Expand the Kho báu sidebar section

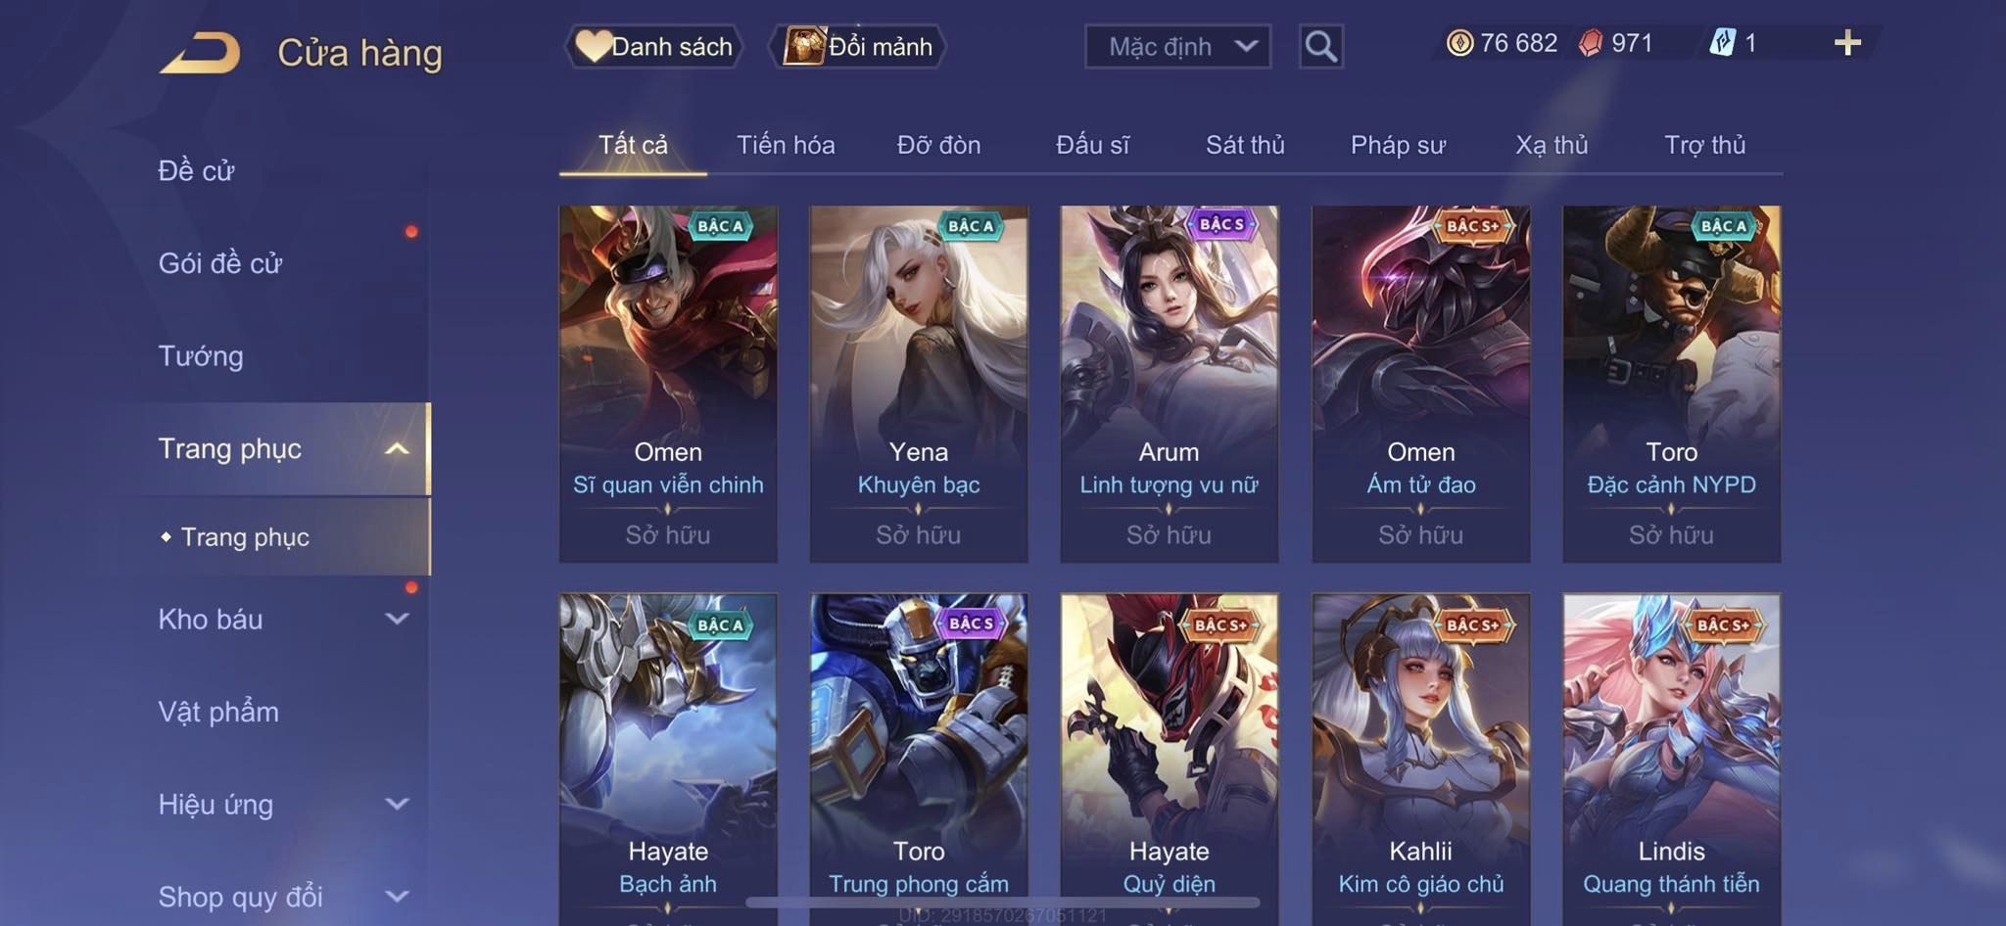[x=397, y=619]
